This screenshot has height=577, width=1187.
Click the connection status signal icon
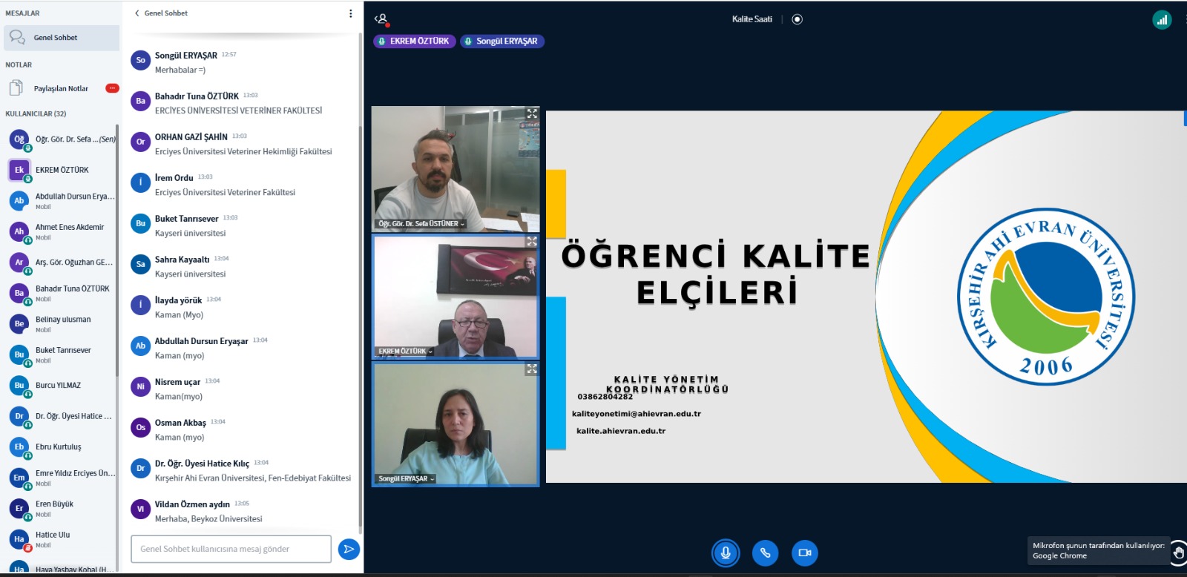(x=1162, y=20)
